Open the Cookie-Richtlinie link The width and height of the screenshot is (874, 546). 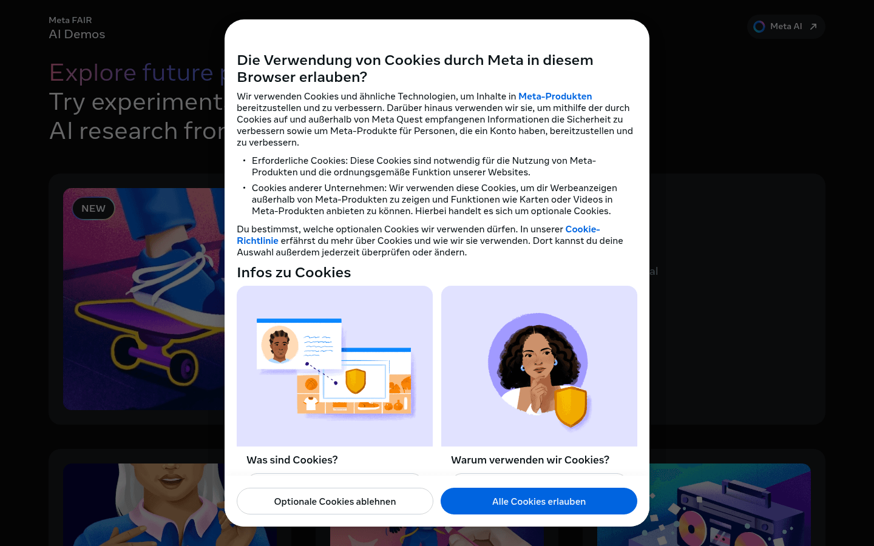(418, 235)
